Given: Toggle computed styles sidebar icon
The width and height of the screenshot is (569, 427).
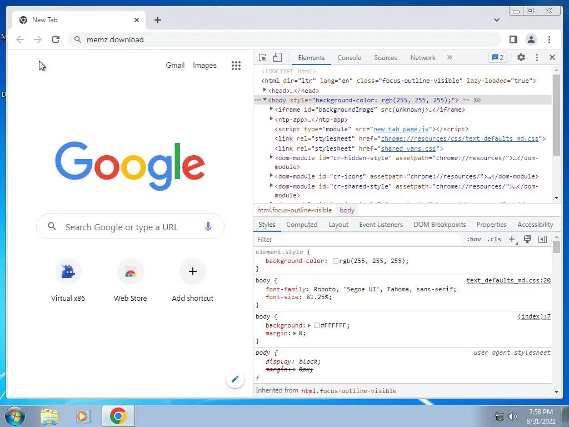Looking at the screenshot, I should (x=542, y=239).
